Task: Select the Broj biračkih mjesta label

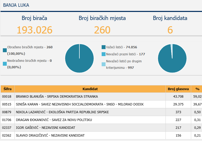Action: (x=102, y=18)
